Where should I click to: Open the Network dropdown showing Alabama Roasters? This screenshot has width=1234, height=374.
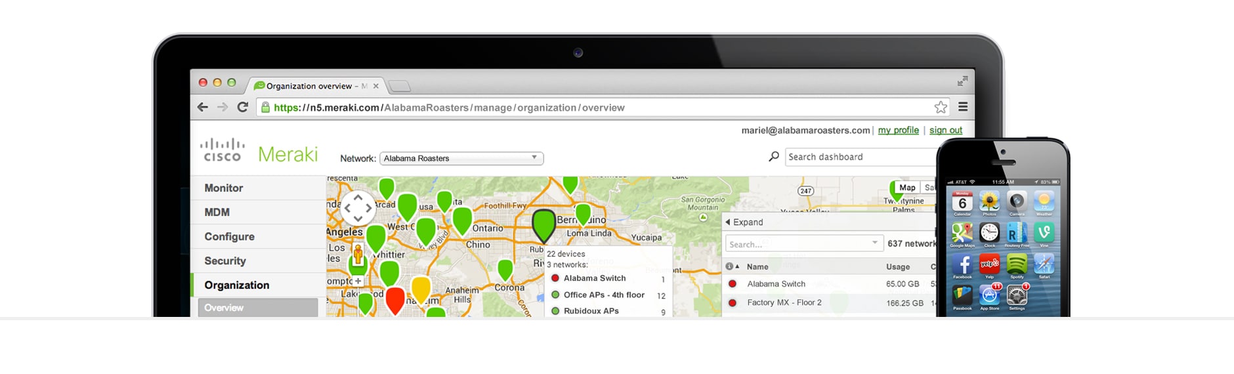[x=461, y=158]
